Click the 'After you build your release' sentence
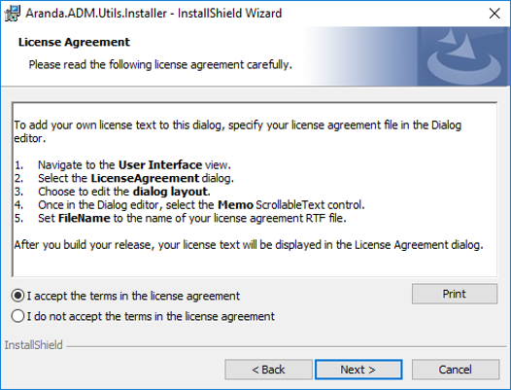The width and height of the screenshot is (511, 390). pos(249,245)
